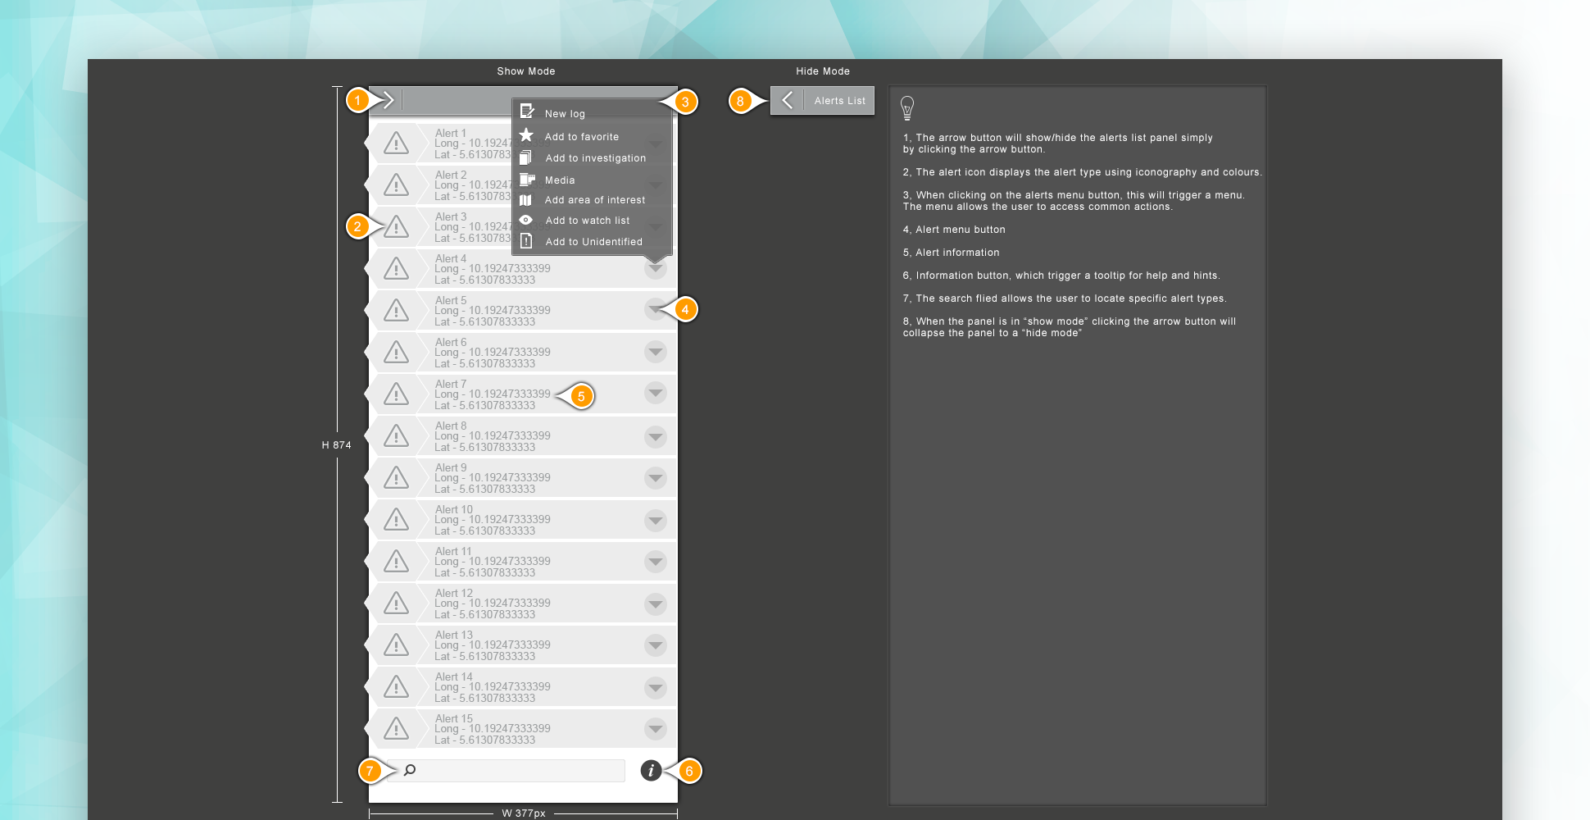Select New log from the menu
This screenshot has height=820, width=1590.
click(565, 114)
